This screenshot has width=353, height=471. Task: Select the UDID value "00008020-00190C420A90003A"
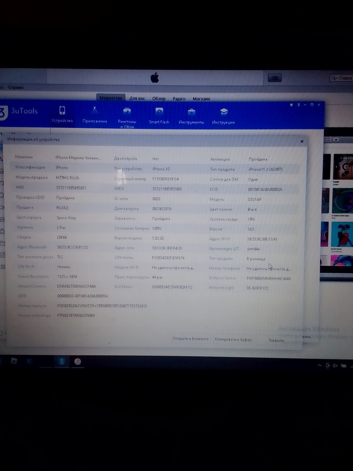coord(83,296)
